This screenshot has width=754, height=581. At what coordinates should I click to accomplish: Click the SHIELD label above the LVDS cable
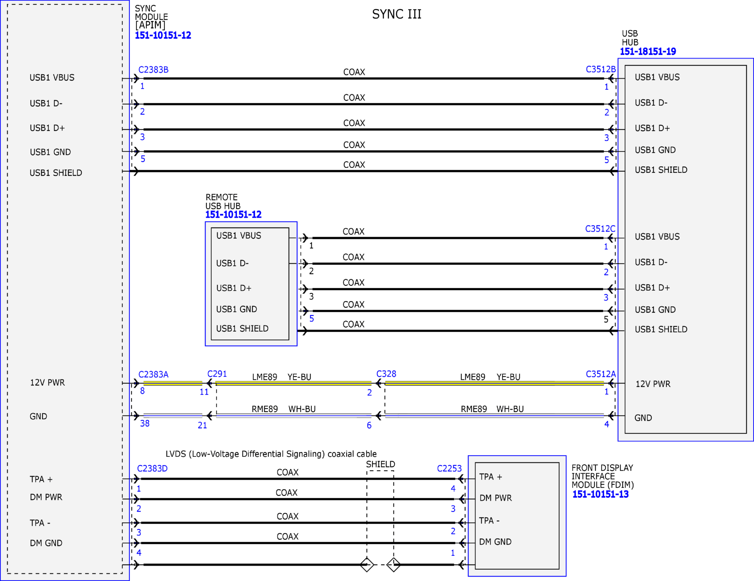point(381,464)
